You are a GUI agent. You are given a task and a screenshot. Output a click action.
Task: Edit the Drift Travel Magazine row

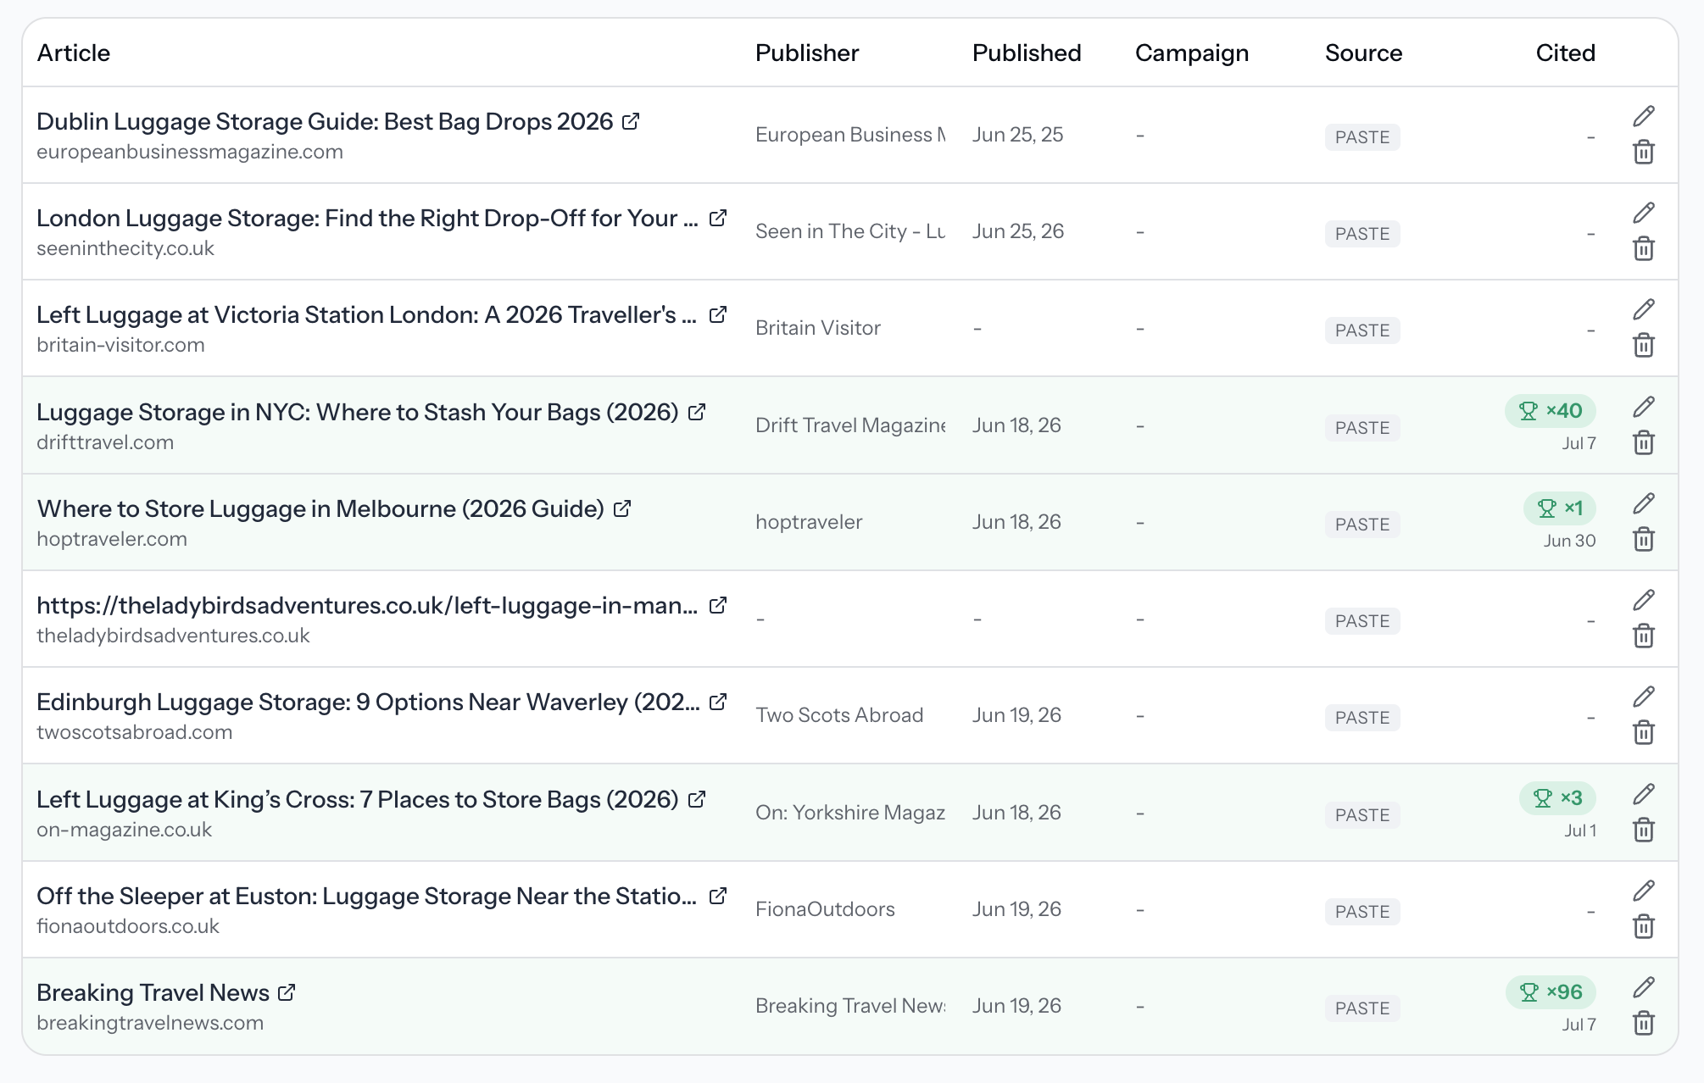(x=1644, y=407)
